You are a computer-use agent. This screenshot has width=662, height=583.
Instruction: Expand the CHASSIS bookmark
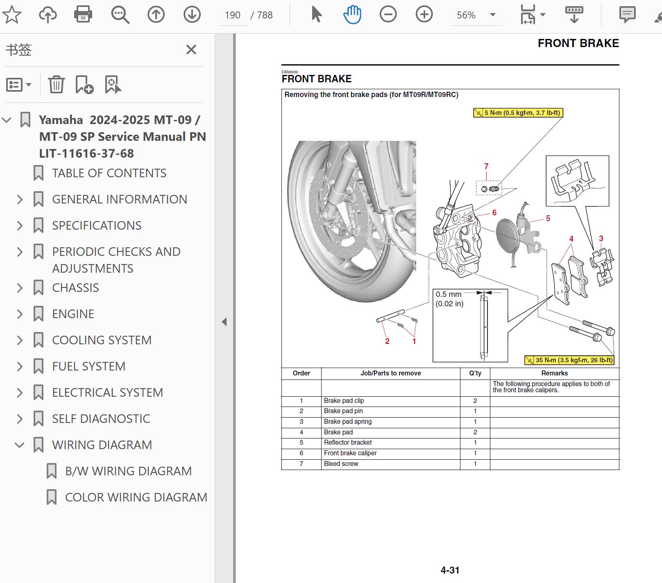pyautogui.click(x=20, y=288)
